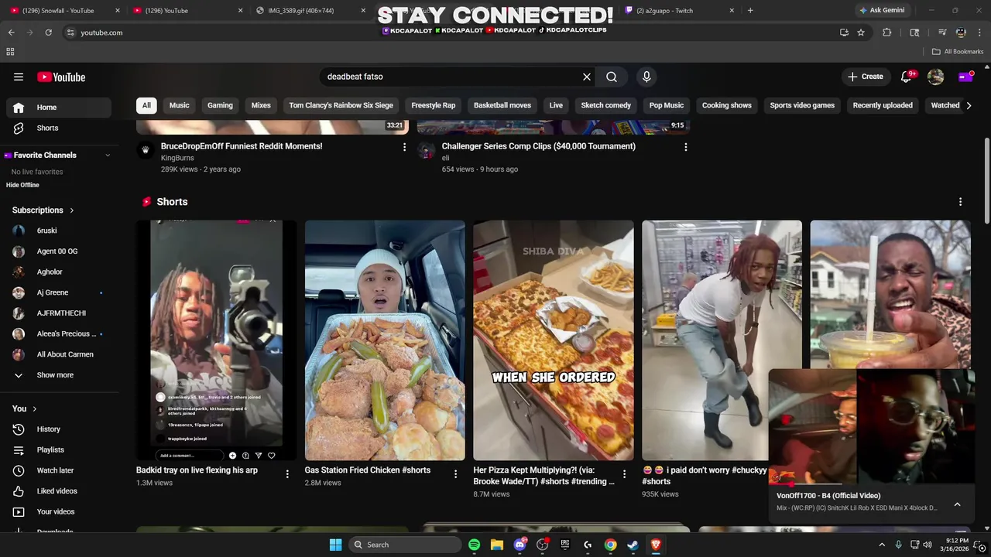
Task: Click the miniplayer video preview
Action: pos(872,426)
